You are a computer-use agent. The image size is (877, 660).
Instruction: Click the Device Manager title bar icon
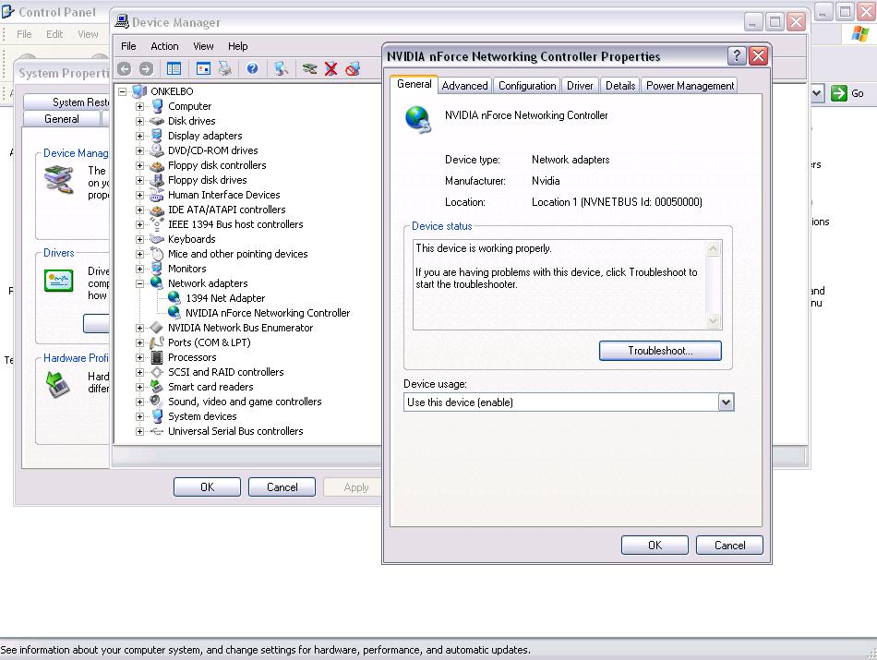point(121,22)
